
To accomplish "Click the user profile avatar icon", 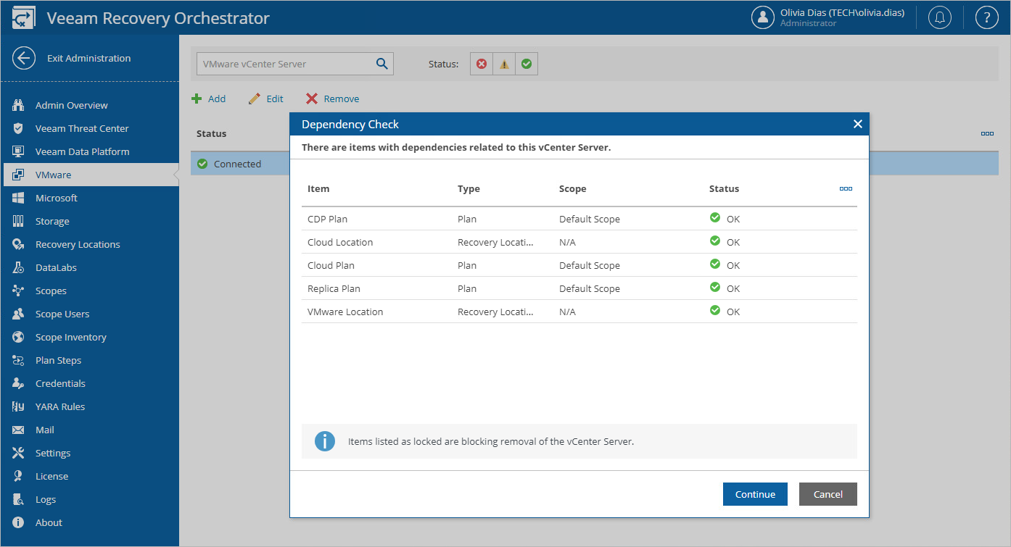I will click(x=763, y=17).
